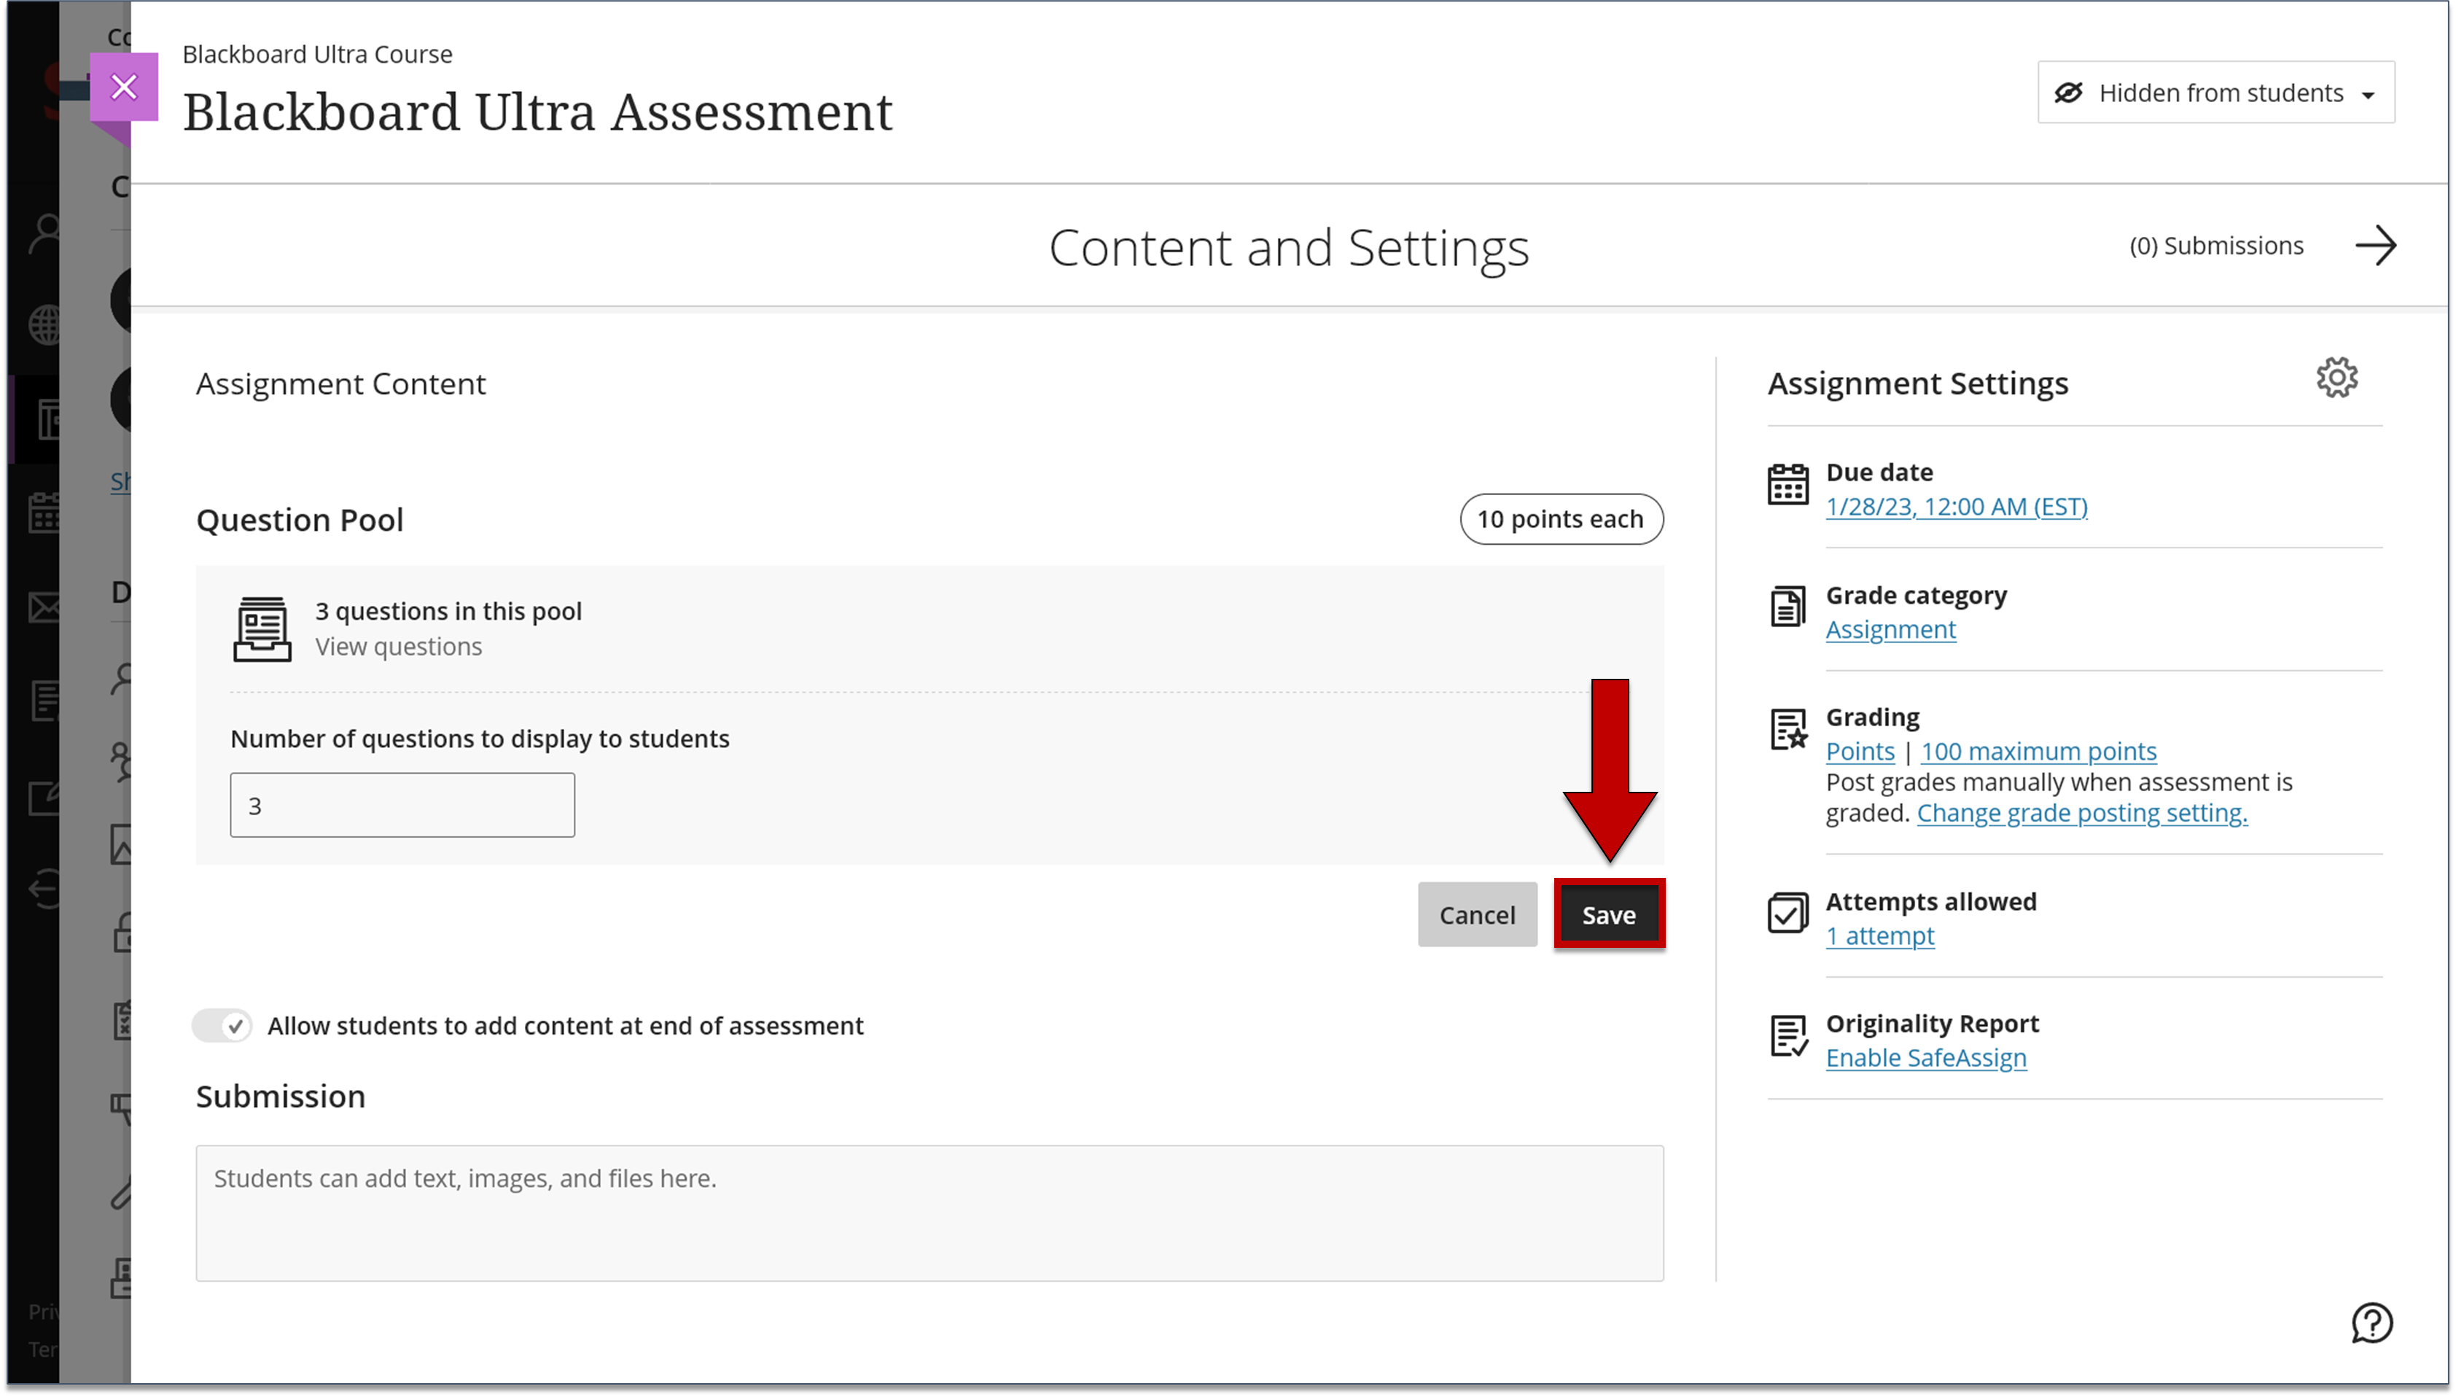Open the Assignment Settings gear icon
Viewport: 2456px width, 1397px height.
2337,377
